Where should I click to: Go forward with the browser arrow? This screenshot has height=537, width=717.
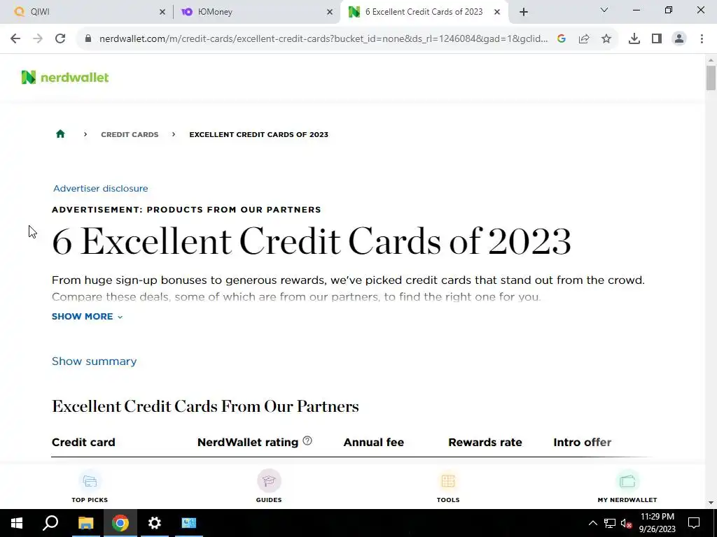[x=38, y=39]
